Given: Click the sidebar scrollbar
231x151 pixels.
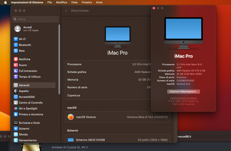Looking at the screenshot, I should coord(59,59).
